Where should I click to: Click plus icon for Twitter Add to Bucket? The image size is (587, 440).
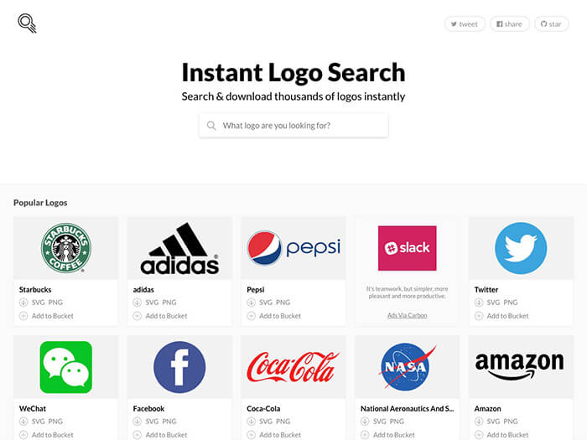479,316
